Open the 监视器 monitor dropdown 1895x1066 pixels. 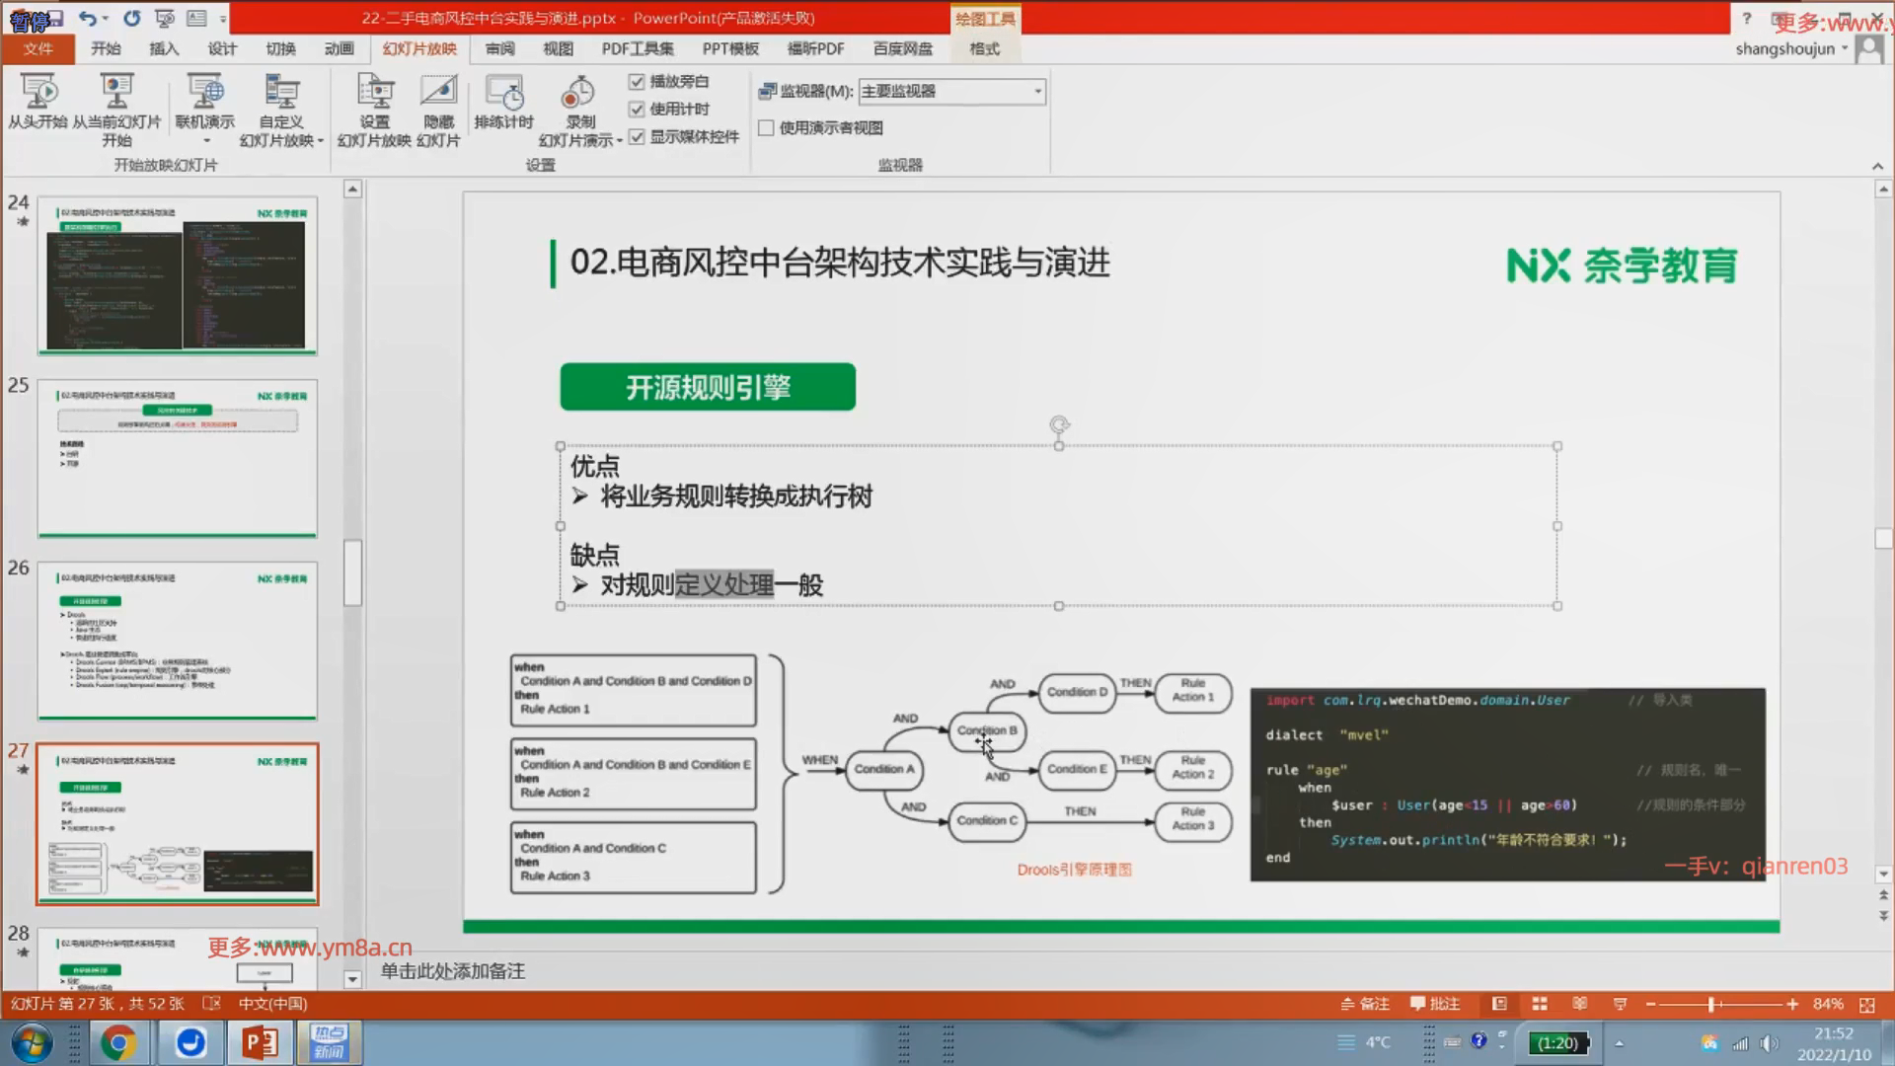[1037, 91]
